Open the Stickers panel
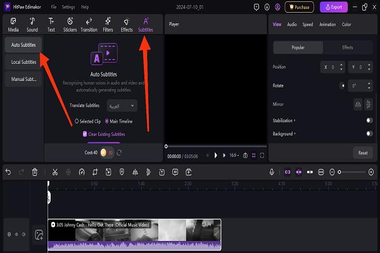Viewport: 380px width, 253px height. coord(70,25)
